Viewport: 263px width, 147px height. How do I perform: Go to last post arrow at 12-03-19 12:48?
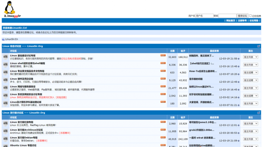[239, 82]
